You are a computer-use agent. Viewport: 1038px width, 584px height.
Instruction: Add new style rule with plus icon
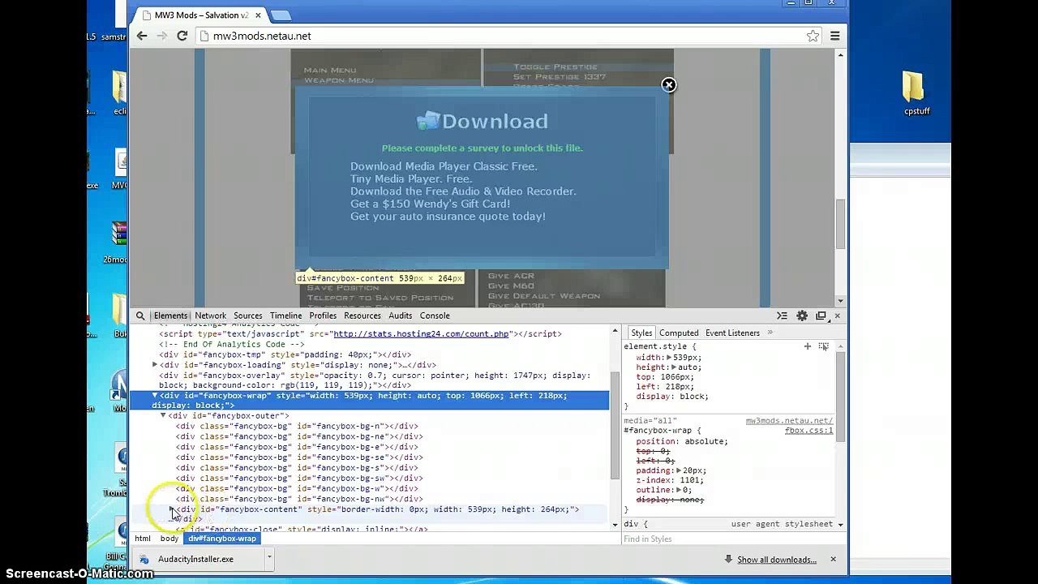pyautogui.click(x=807, y=346)
